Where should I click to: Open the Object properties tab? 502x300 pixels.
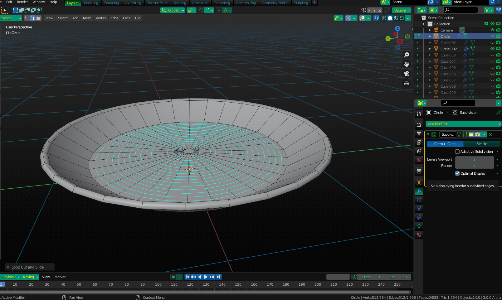pyautogui.click(x=419, y=182)
